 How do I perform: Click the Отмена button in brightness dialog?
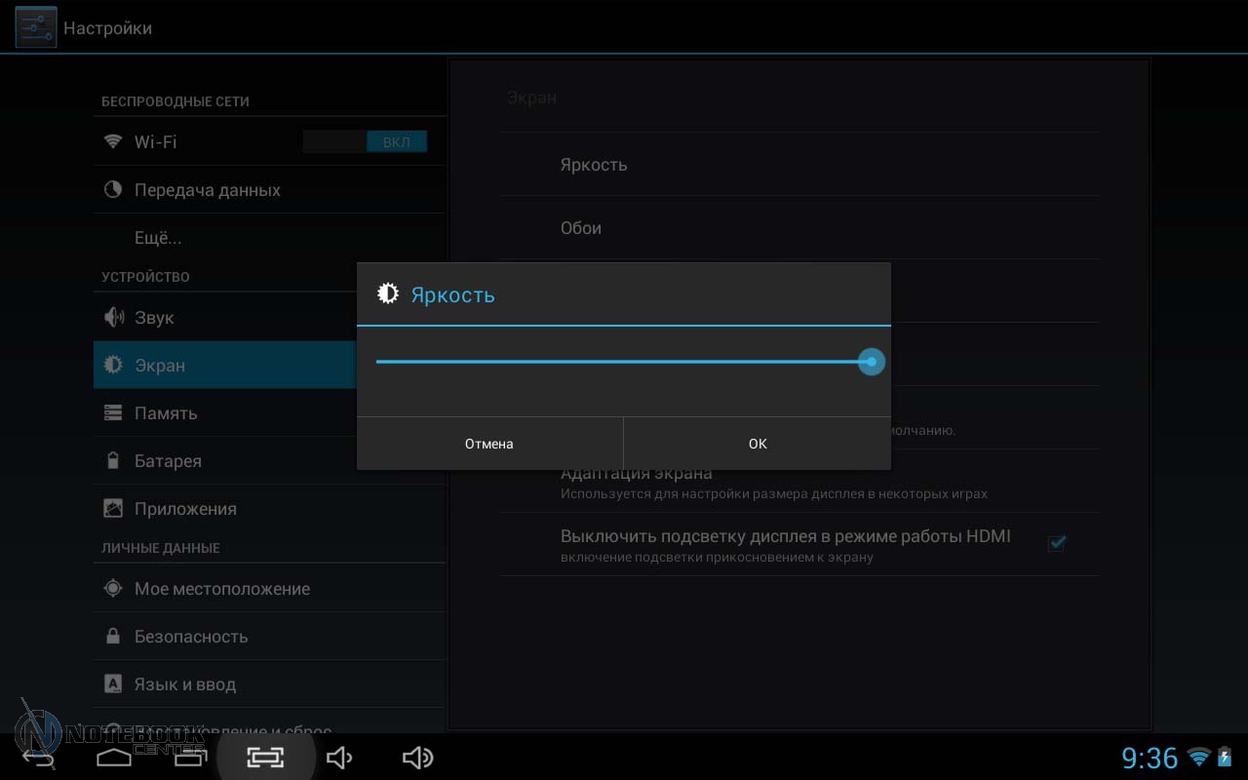coord(489,444)
